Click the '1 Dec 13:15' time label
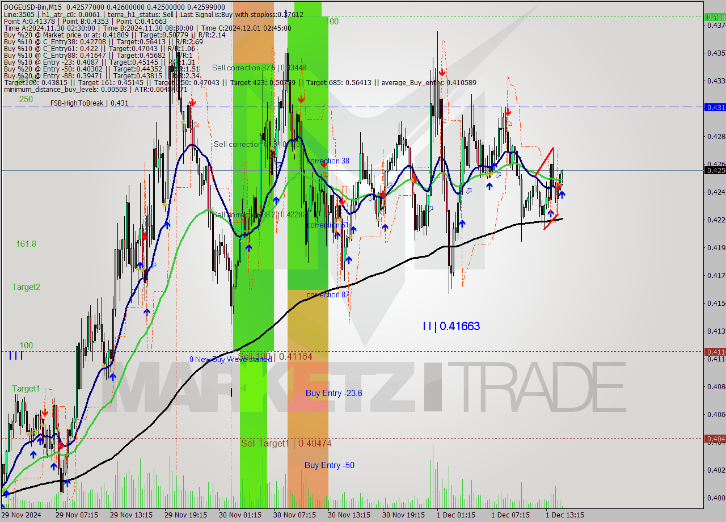726x522 pixels. point(565,515)
